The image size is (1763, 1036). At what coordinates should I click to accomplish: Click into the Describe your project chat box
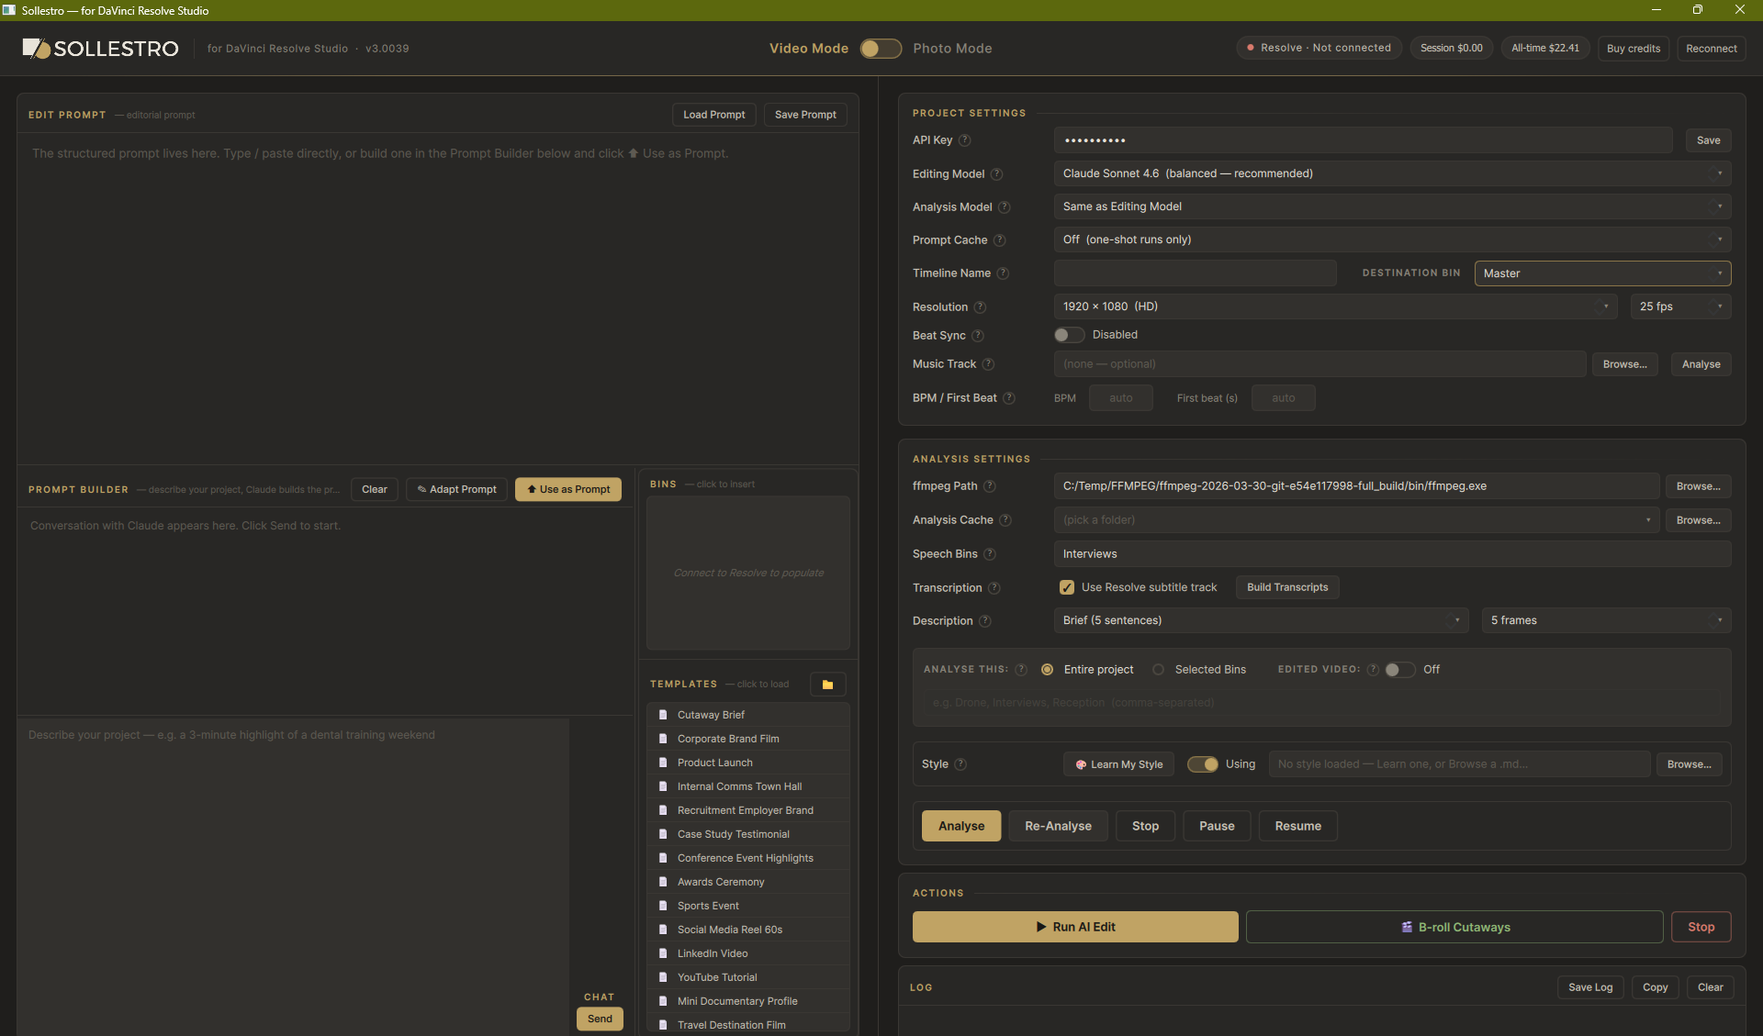pyautogui.click(x=294, y=876)
